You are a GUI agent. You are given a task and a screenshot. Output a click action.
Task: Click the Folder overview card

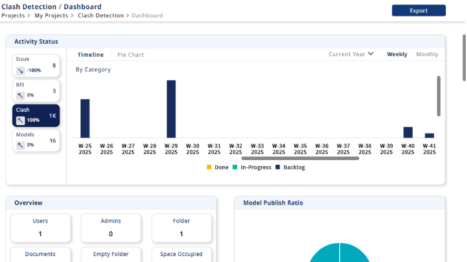(182, 228)
